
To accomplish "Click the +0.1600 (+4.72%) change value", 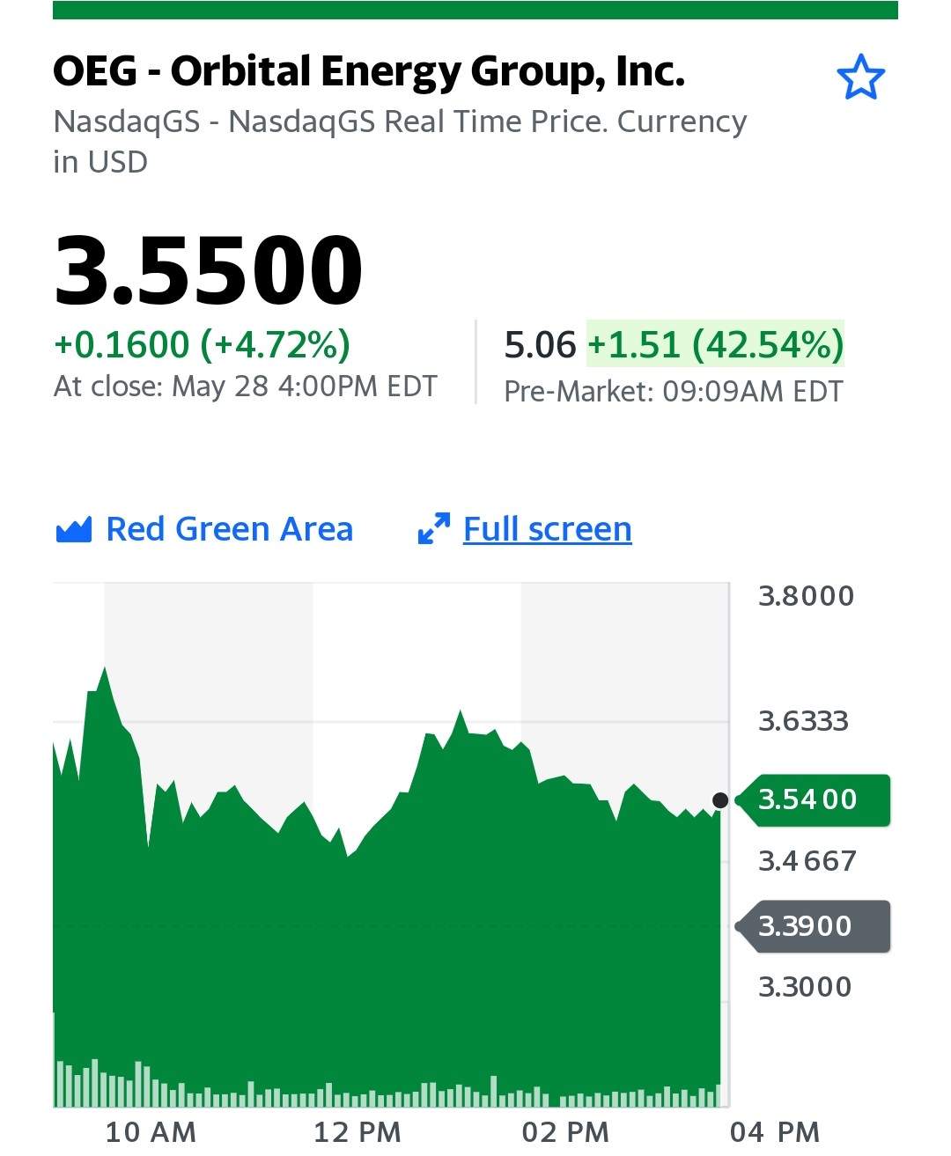I will click(x=203, y=344).
